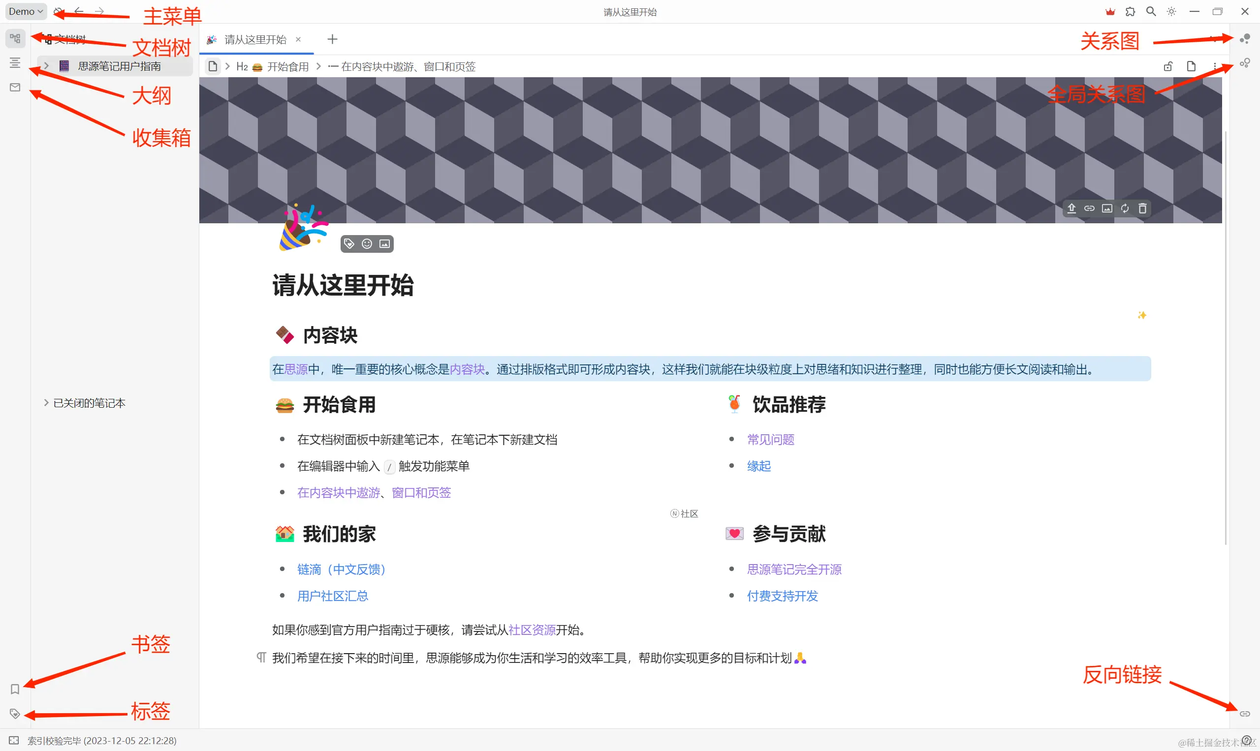Click the random cover refresh icon
The height and width of the screenshot is (751, 1260).
[x=1124, y=209]
